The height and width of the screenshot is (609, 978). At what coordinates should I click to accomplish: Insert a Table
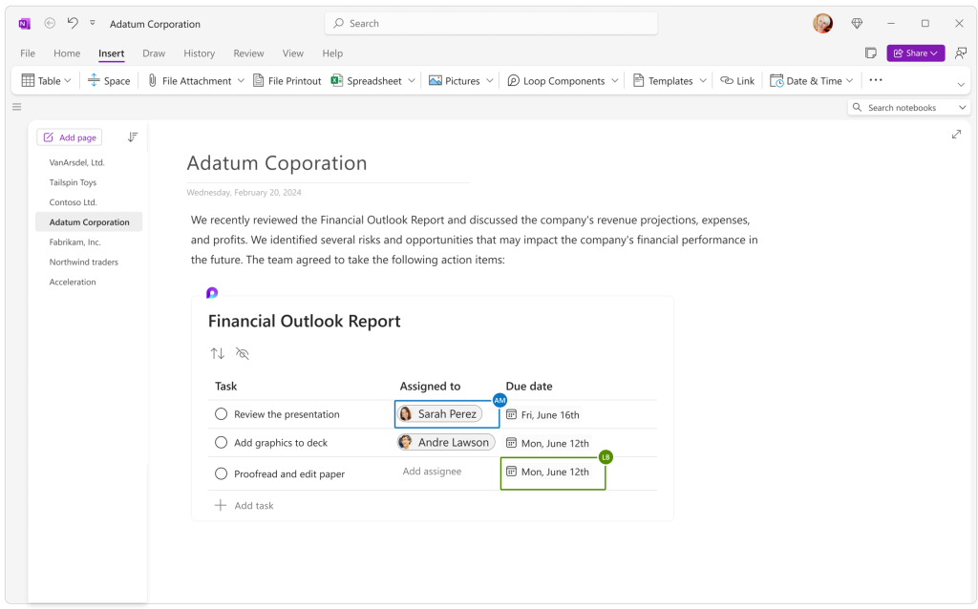tap(41, 80)
